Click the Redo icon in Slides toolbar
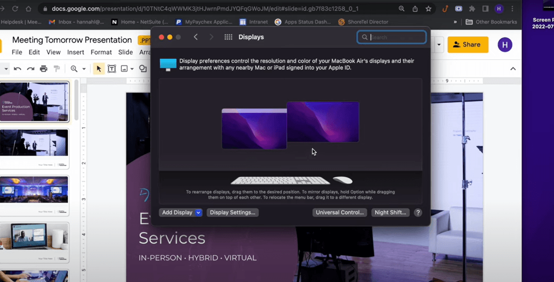The height and width of the screenshot is (282, 554). pos(31,69)
